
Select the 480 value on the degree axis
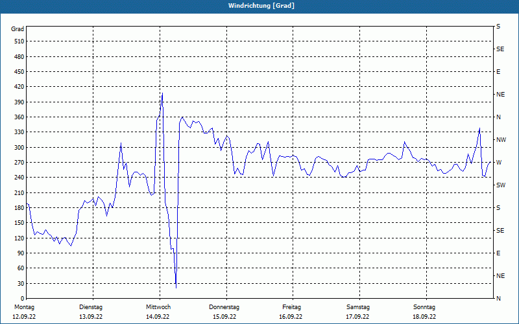[x=19, y=57]
